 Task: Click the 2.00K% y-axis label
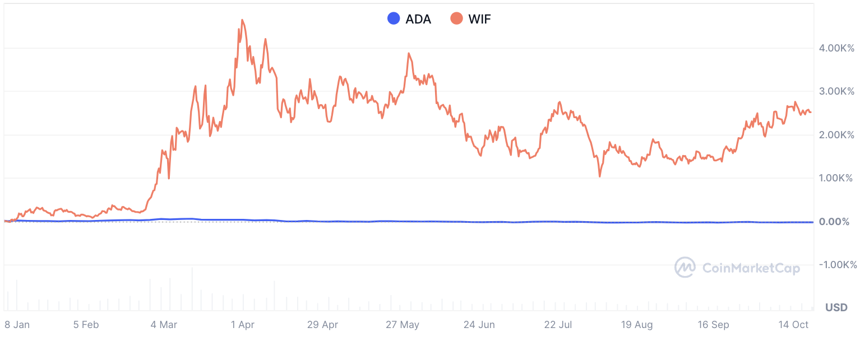[835, 135]
